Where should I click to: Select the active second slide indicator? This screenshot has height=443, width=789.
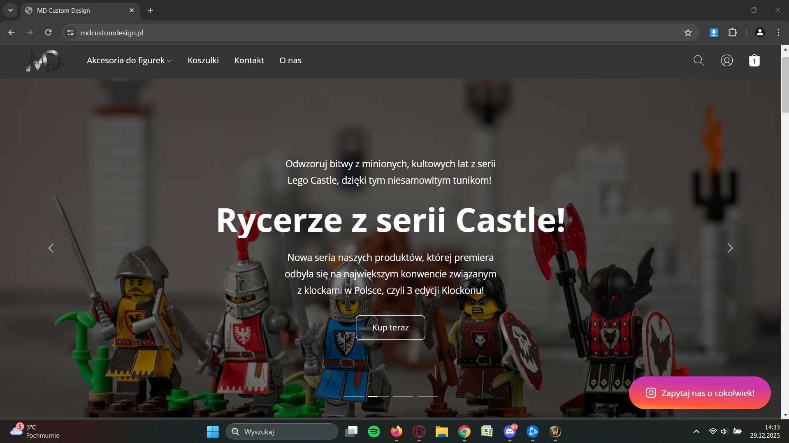tap(378, 396)
